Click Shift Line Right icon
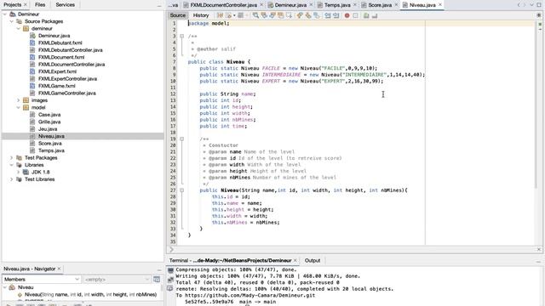 tap(336, 15)
